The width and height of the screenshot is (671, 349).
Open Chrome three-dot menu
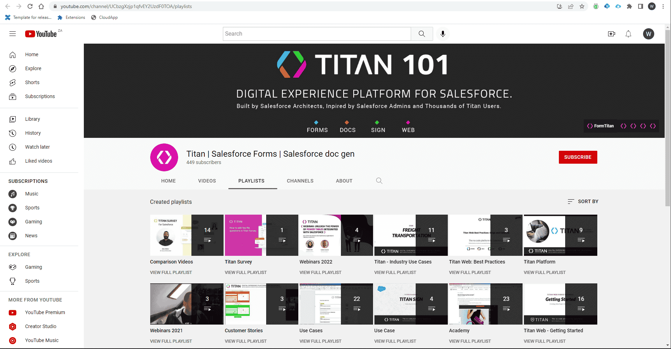pos(663,6)
